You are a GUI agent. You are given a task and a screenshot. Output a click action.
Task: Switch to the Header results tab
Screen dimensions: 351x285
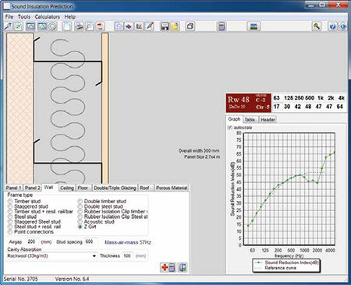268,120
